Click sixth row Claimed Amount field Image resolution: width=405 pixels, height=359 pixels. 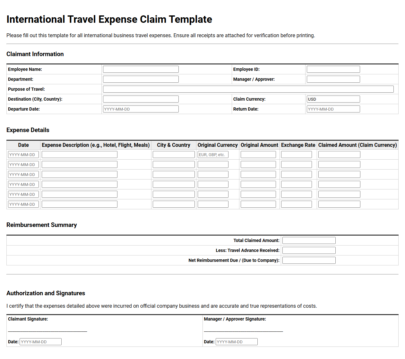pos(339,204)
